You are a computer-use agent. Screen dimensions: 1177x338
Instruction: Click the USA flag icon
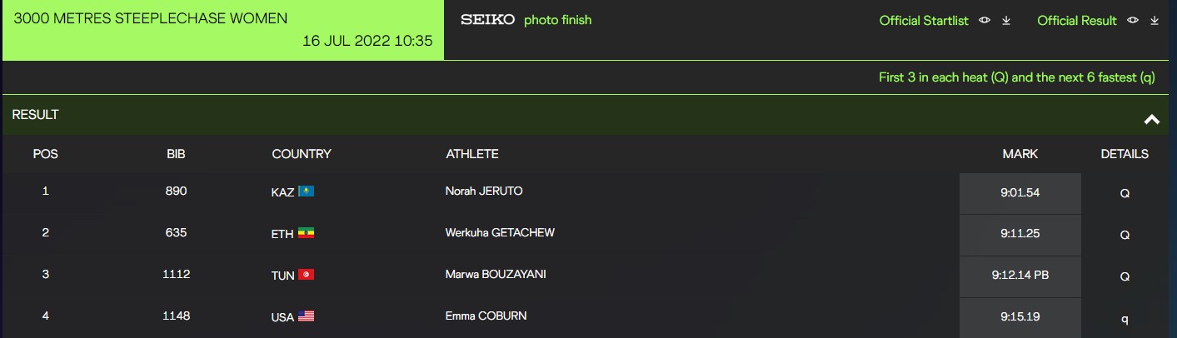tap(306, 317)
